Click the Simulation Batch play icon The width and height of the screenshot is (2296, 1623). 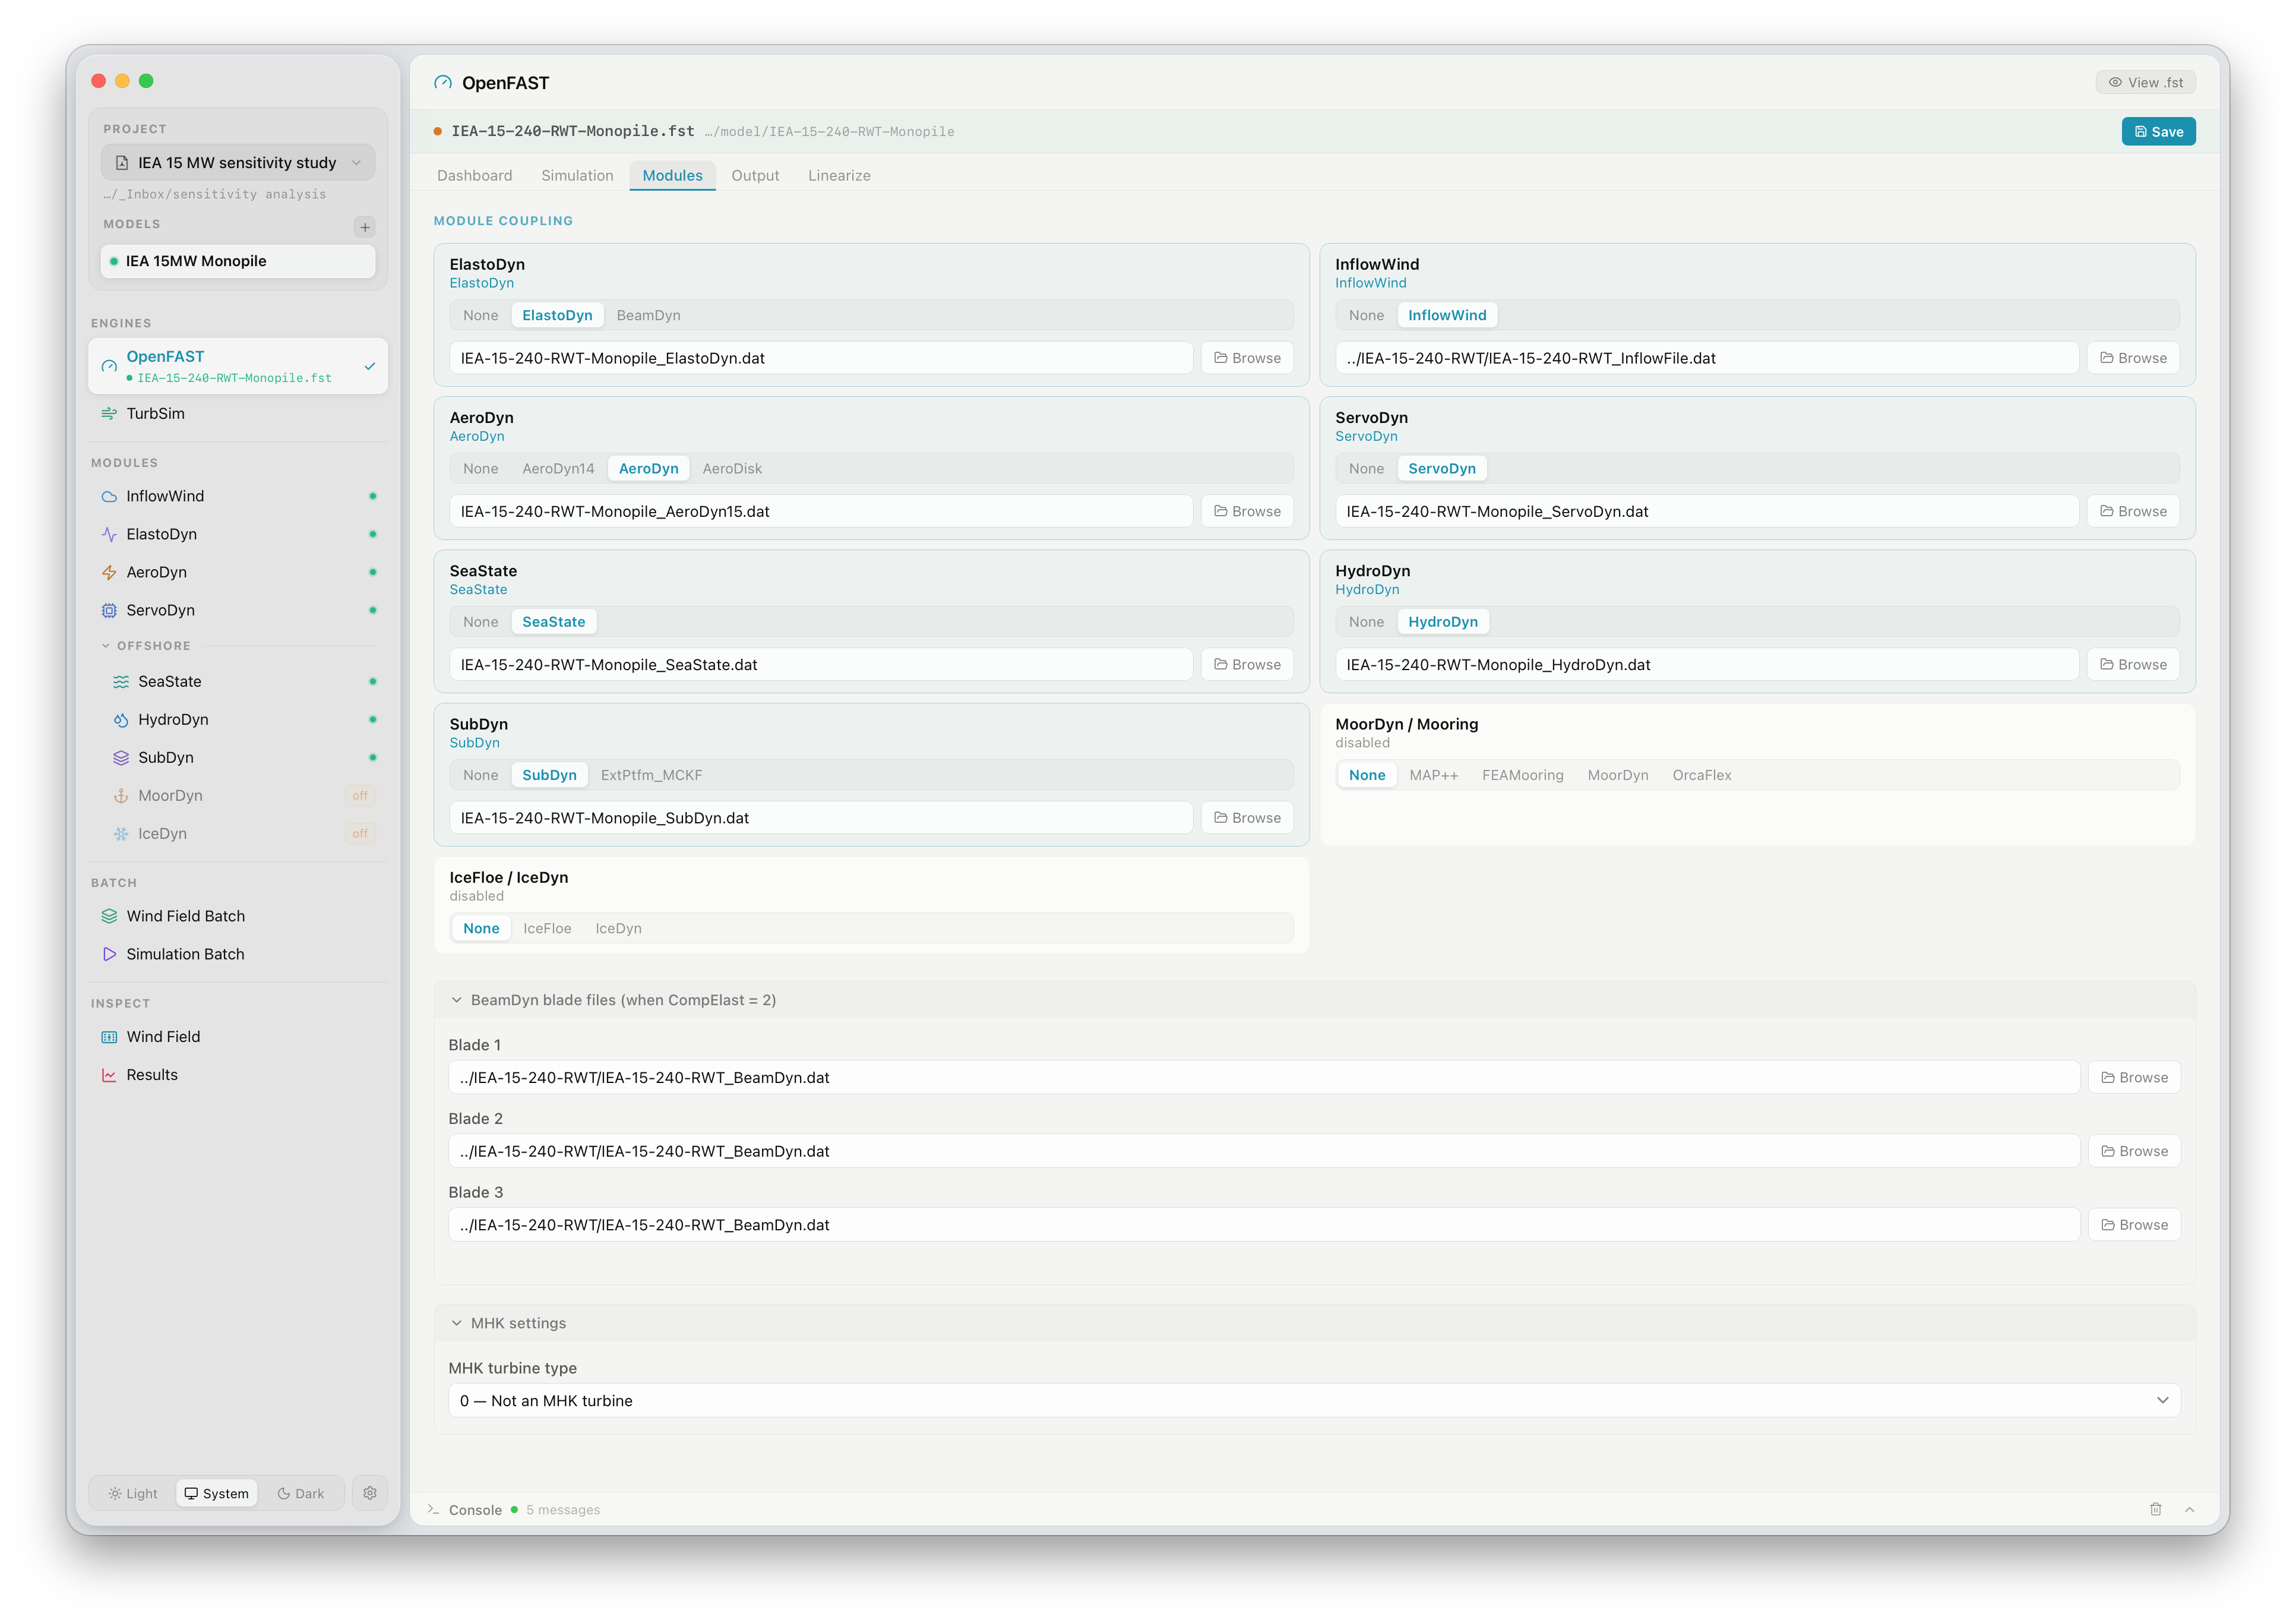109,954
